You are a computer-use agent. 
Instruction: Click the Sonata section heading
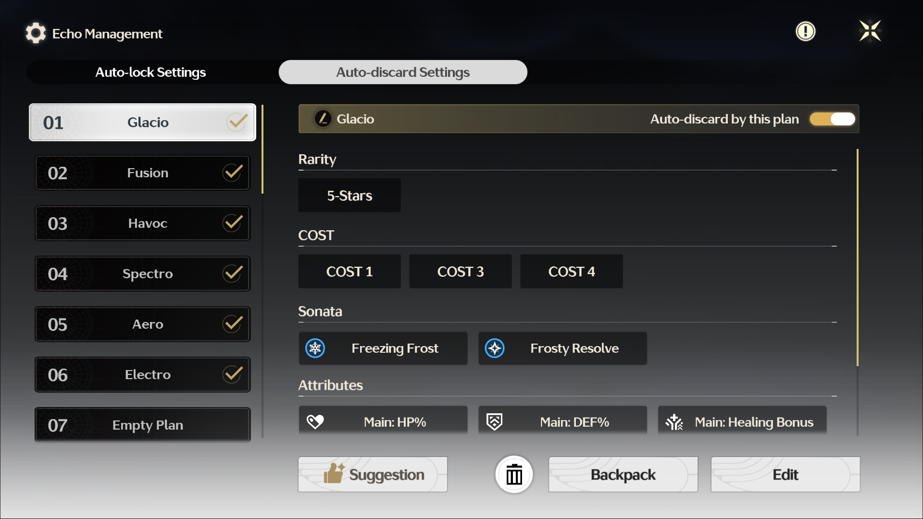(x=320, y=311)
